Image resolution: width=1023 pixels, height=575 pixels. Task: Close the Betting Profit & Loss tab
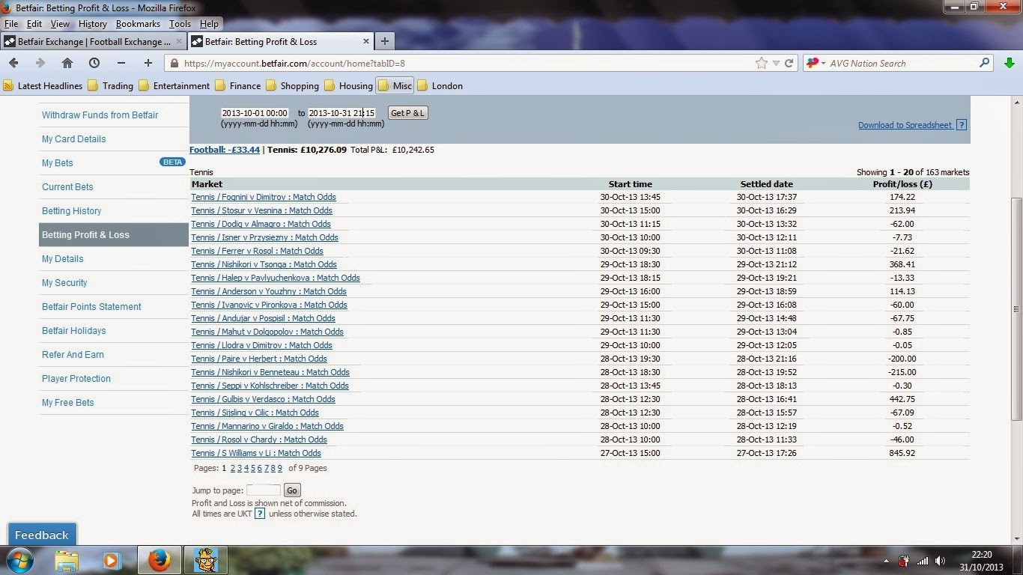[x=366, y=41]
